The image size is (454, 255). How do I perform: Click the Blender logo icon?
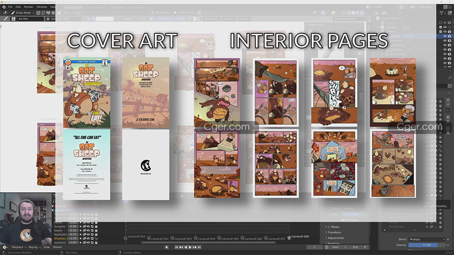3,7
